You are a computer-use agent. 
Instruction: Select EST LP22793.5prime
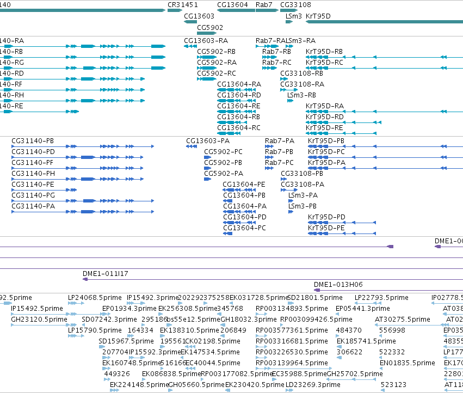368,303
